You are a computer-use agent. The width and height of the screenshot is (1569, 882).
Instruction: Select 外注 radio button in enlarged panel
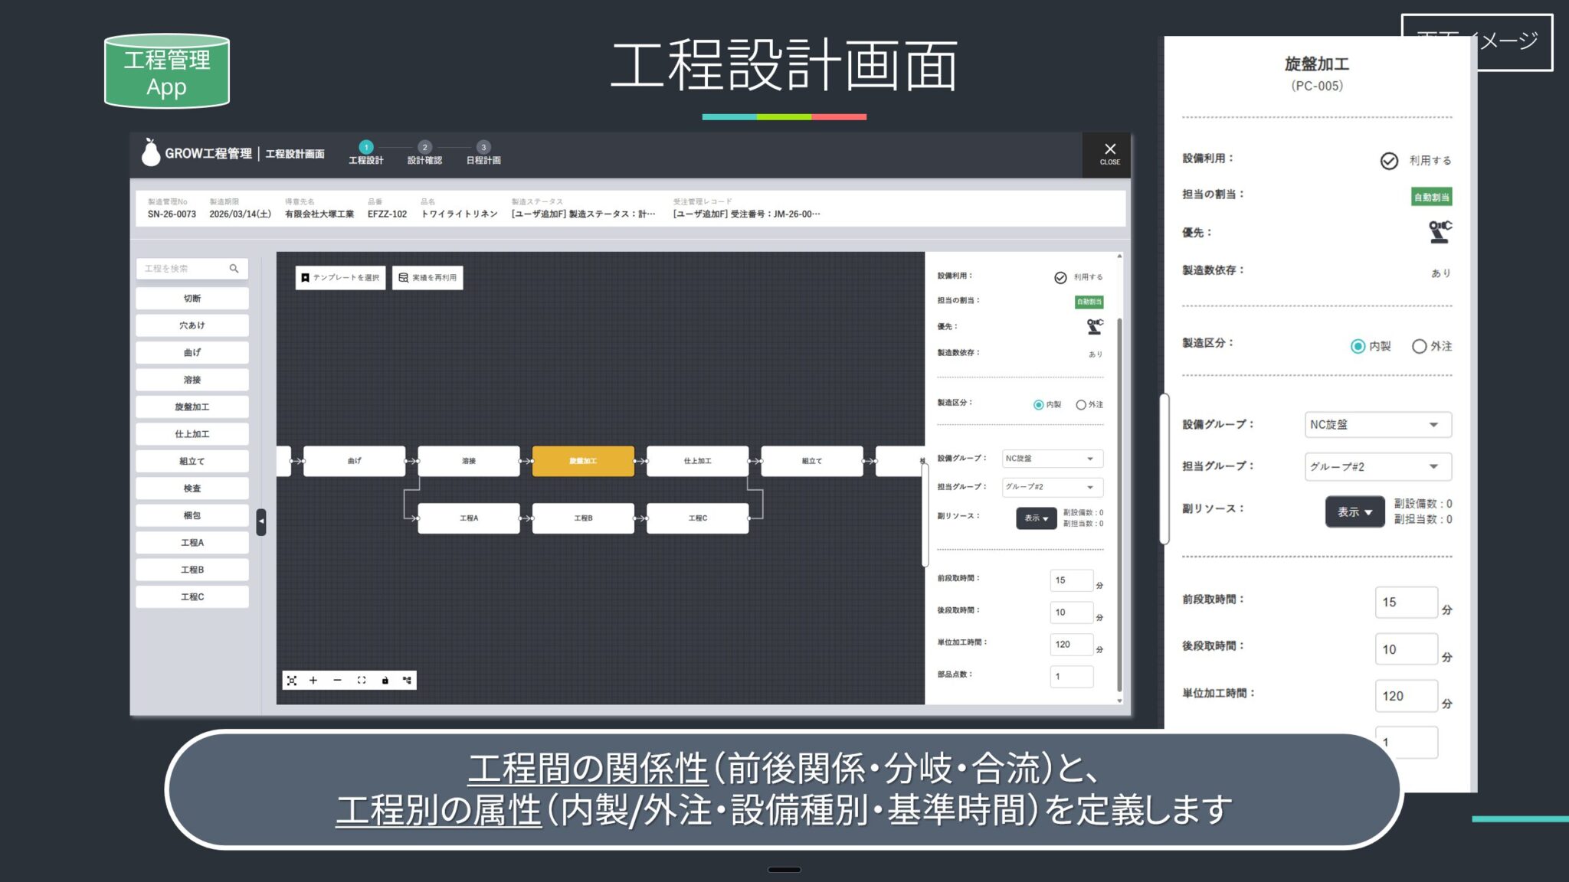click(1419, 347)
